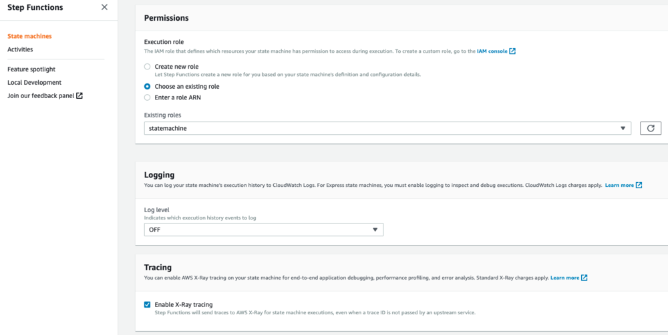Click the Step Functions sidebar title

click(35, 7)
